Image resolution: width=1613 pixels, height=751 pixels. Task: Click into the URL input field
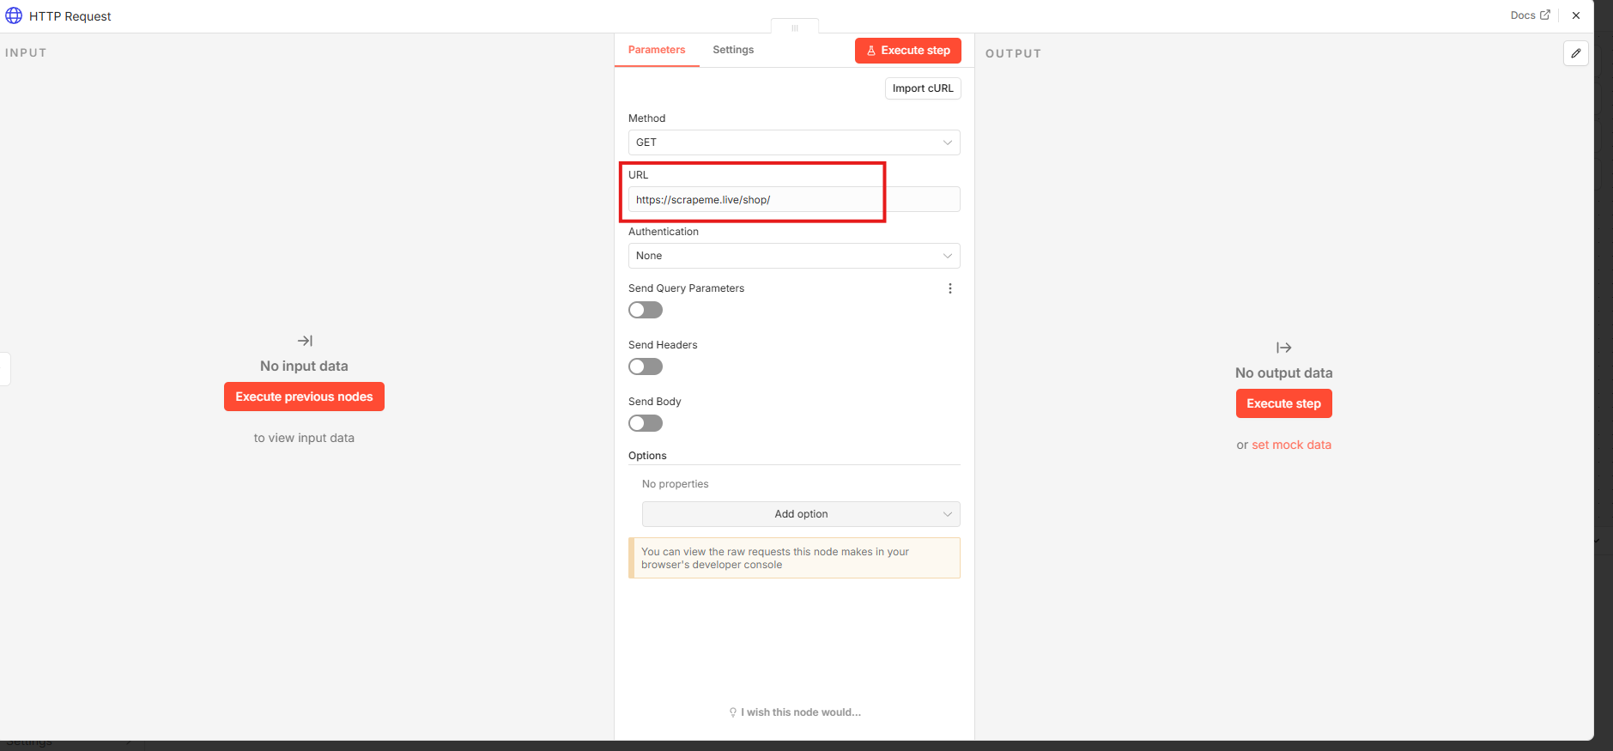793,200
